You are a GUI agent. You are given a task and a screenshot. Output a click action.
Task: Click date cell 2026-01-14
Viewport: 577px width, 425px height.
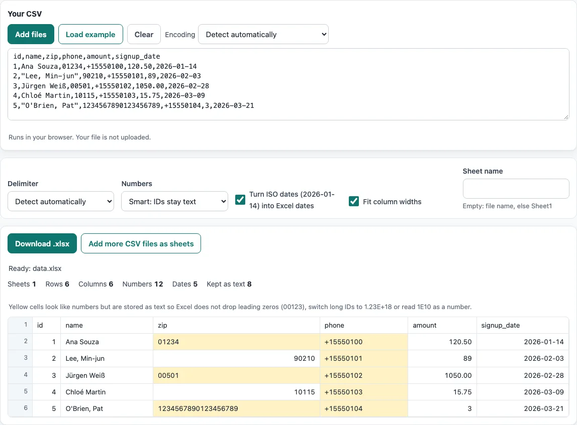[523, 342]
